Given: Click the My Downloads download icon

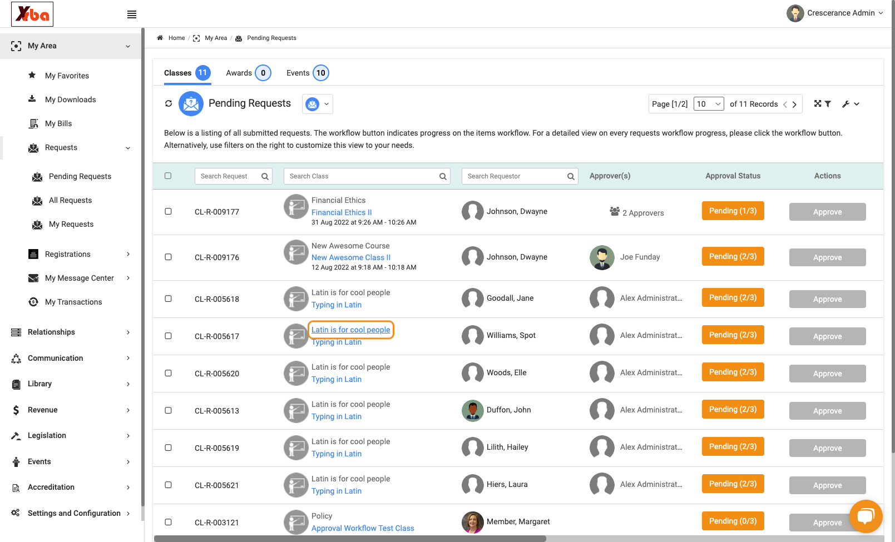Looking at the screenshot, I should tap(32, 99).
